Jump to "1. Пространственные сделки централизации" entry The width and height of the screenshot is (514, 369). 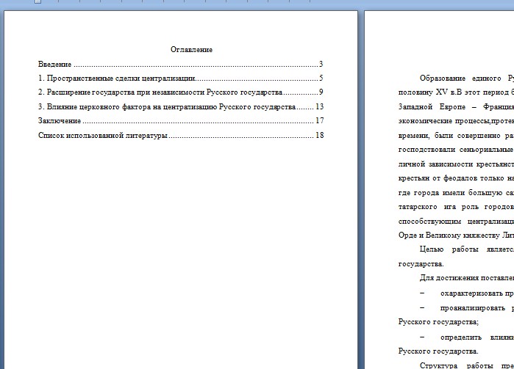(116, 78)
